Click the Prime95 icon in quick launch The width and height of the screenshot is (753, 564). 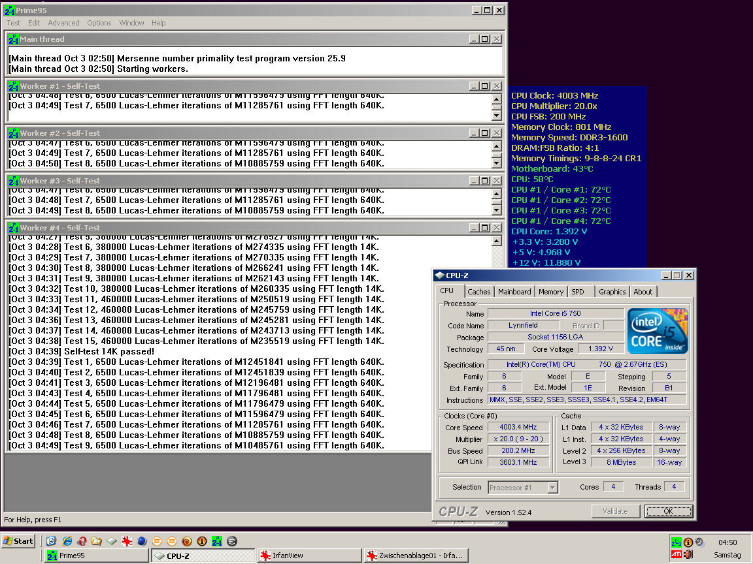[217, 541]
